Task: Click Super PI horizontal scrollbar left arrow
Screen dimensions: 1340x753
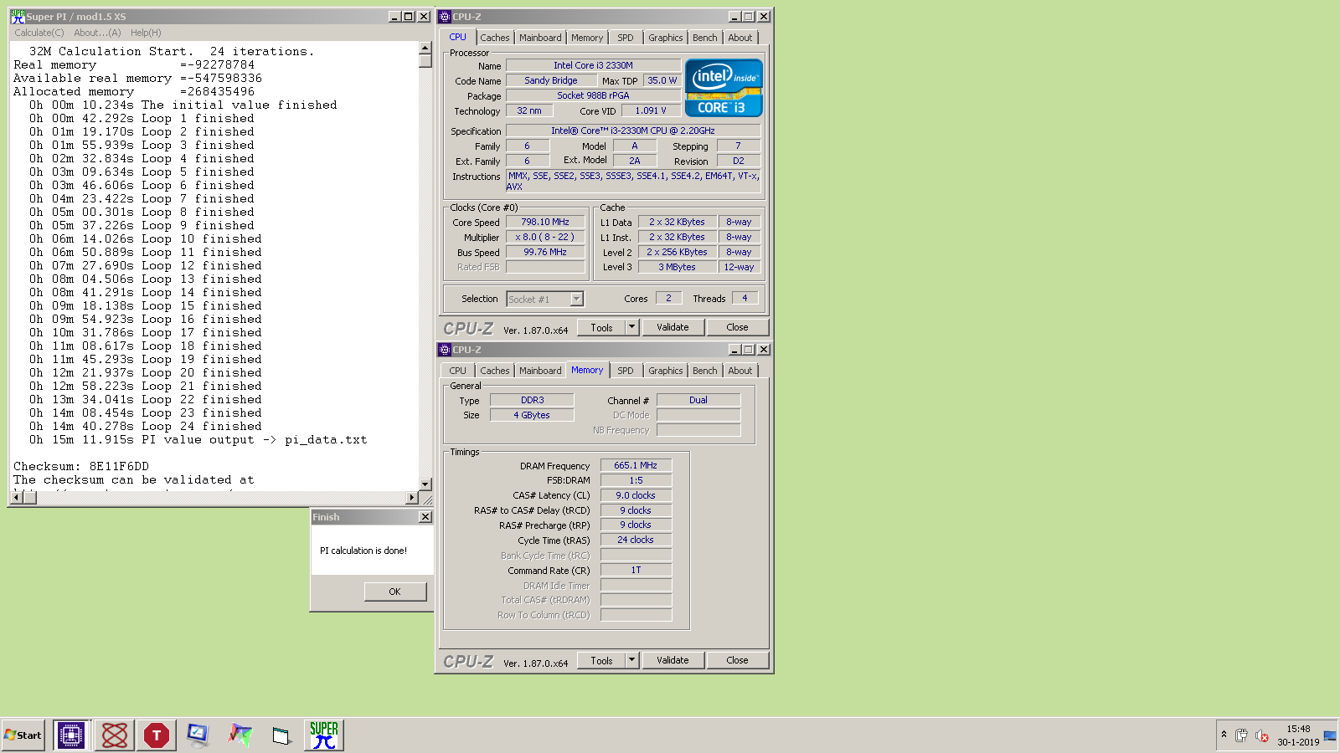Action: click(x=16, y=498)
